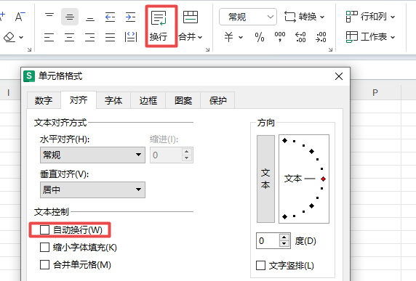Increase the cell indent
416x281 pixels.
[130, 17]
